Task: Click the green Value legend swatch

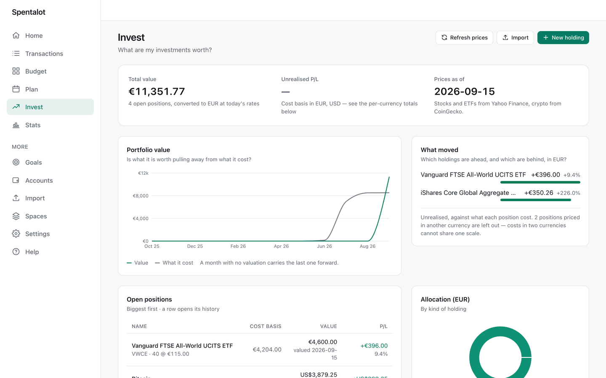Action: [129, 263]
